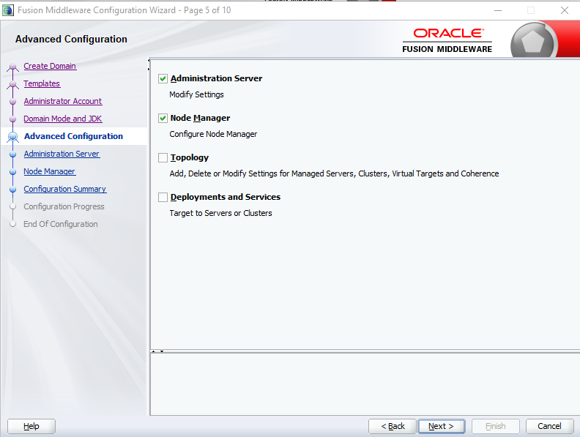The height and width of the screenshot is (437, 580).
Task: Click the 'Configure Node Manager' description text
Action: click(213, 134)
